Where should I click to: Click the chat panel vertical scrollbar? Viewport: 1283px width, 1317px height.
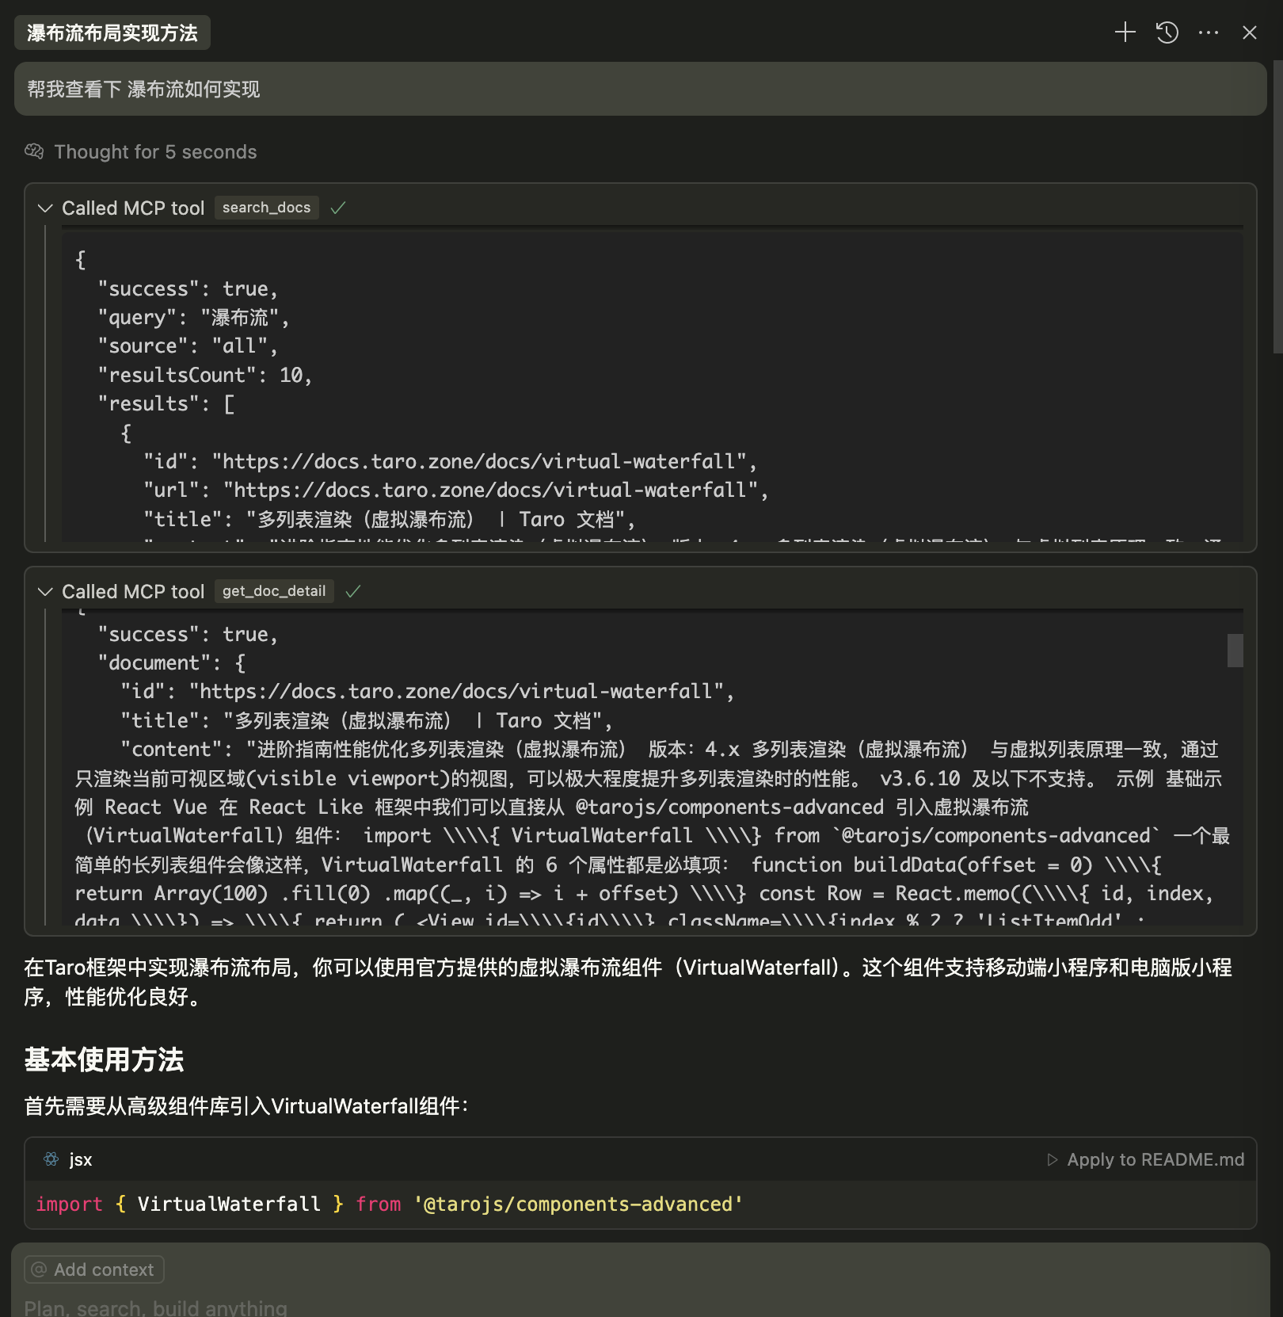(x=1277, y=206)
